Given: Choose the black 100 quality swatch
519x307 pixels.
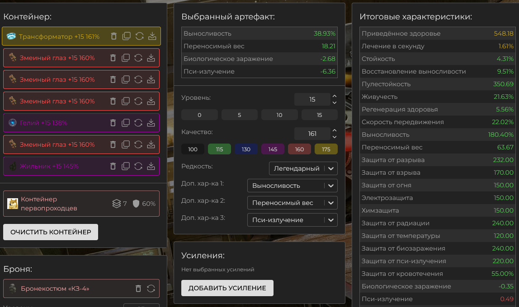Looking at the screenshot, I should [x=193, y=149].
